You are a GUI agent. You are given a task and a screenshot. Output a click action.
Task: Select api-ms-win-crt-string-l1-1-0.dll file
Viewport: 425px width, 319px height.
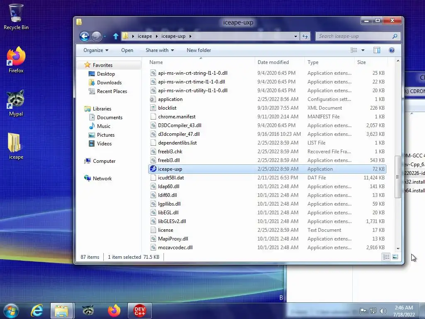(x=193, y=73)
